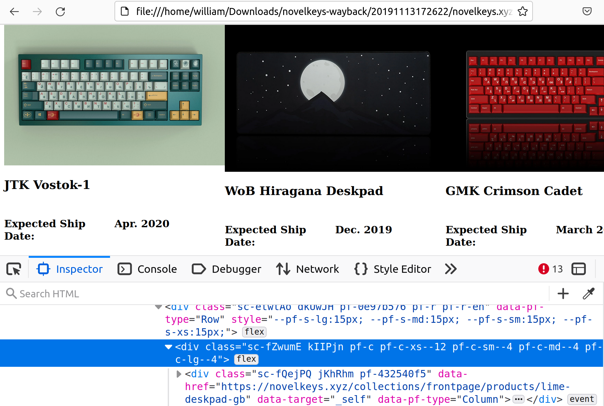The height and width of the screenshot is (406, 604).
Task: Switch to the Console tab
Action: [147, 269]
